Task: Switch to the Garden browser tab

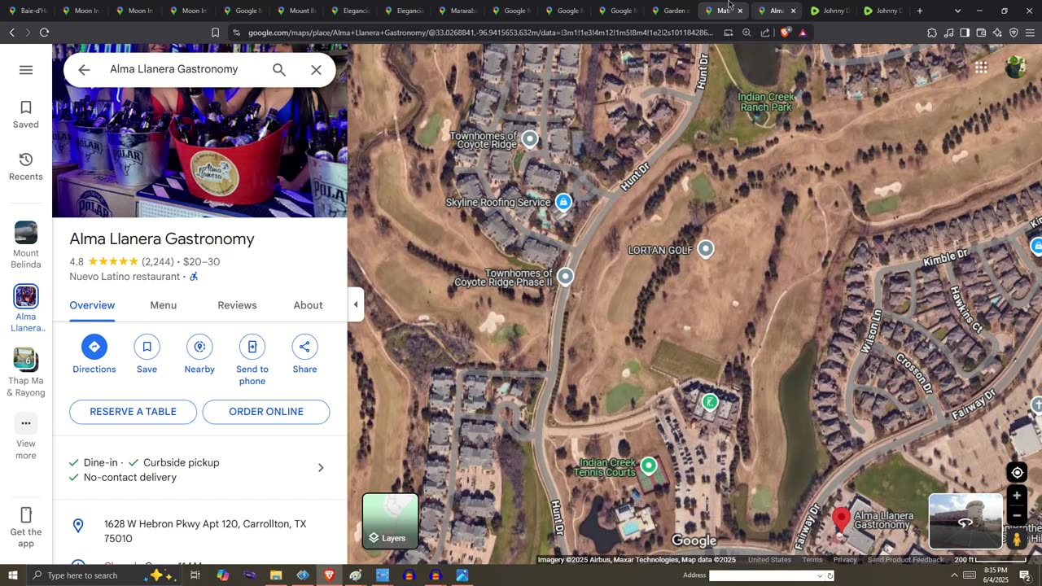Action: 672,11
